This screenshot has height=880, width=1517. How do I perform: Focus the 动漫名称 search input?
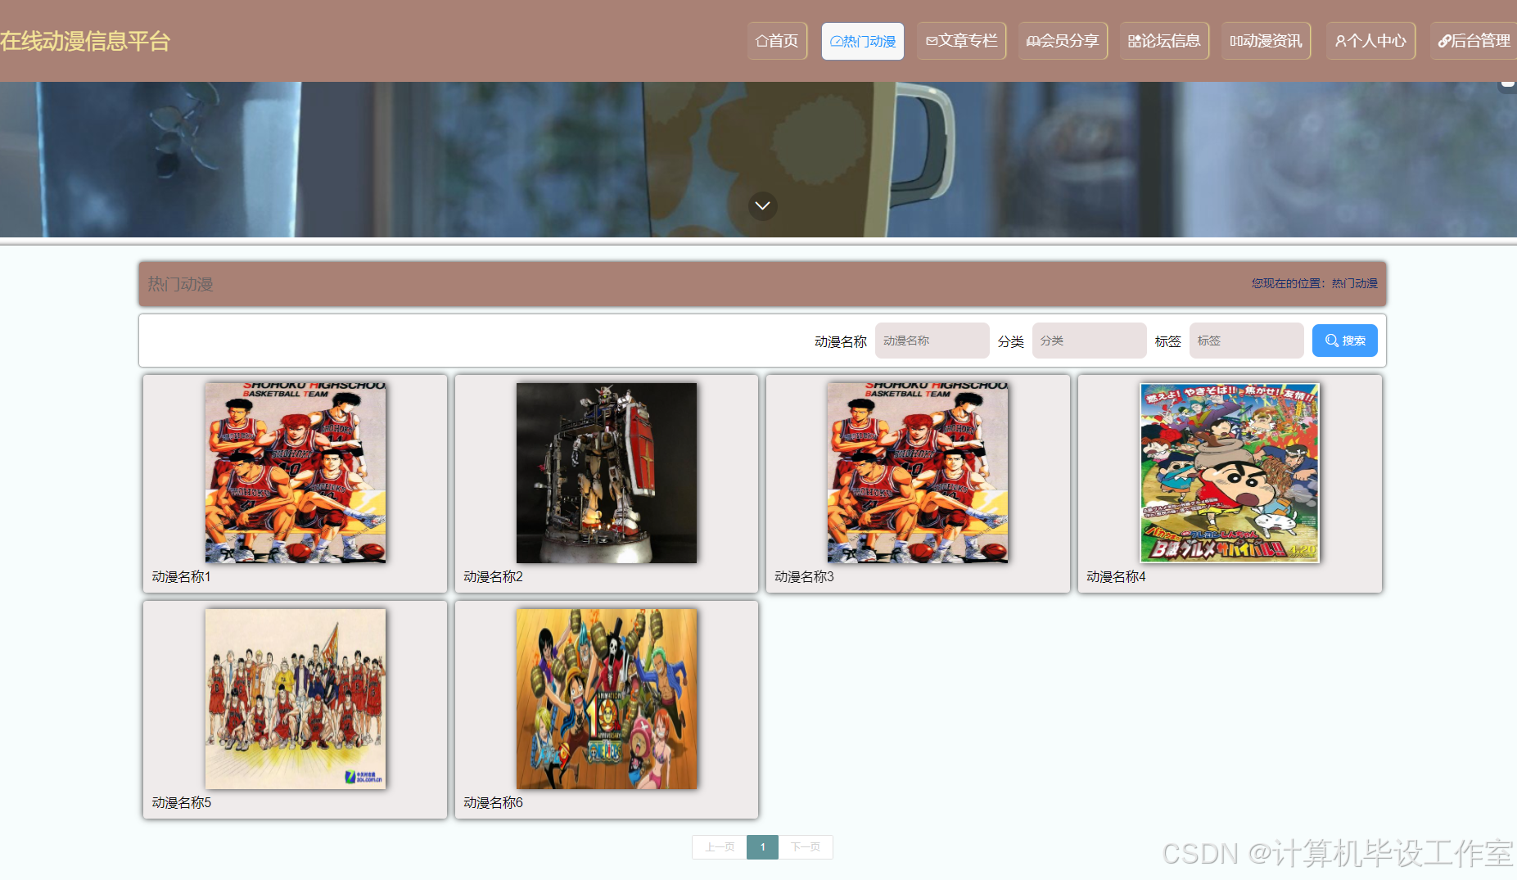[x=932, y=341]
